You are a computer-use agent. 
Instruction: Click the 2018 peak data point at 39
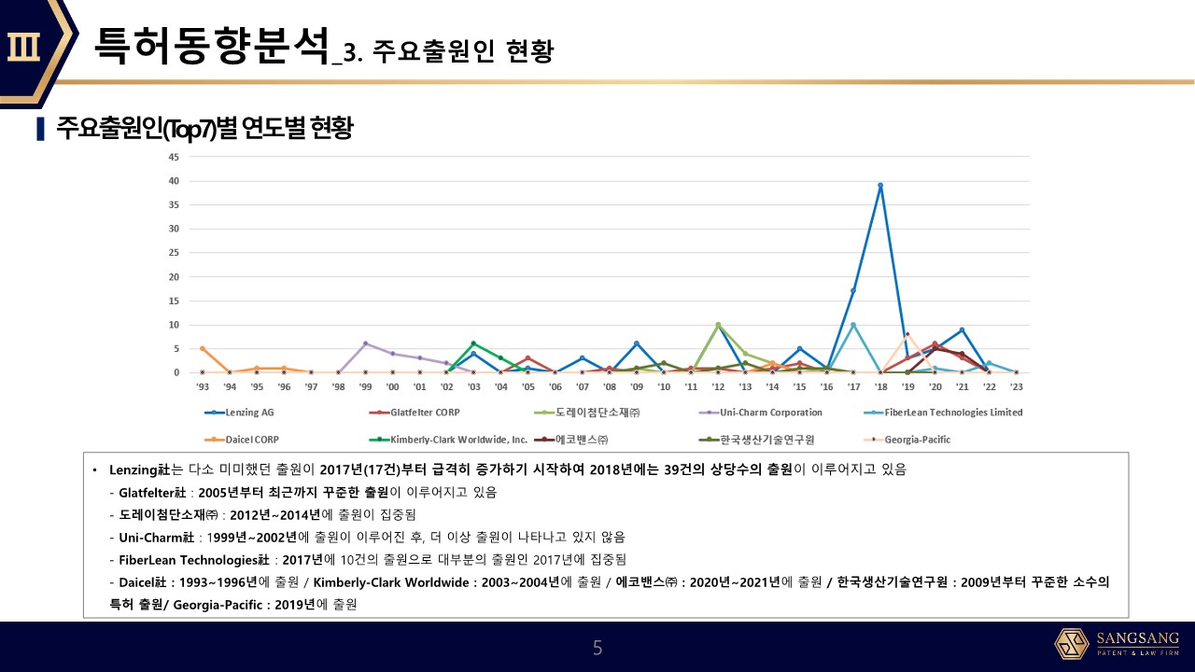(x=880, y=186)
